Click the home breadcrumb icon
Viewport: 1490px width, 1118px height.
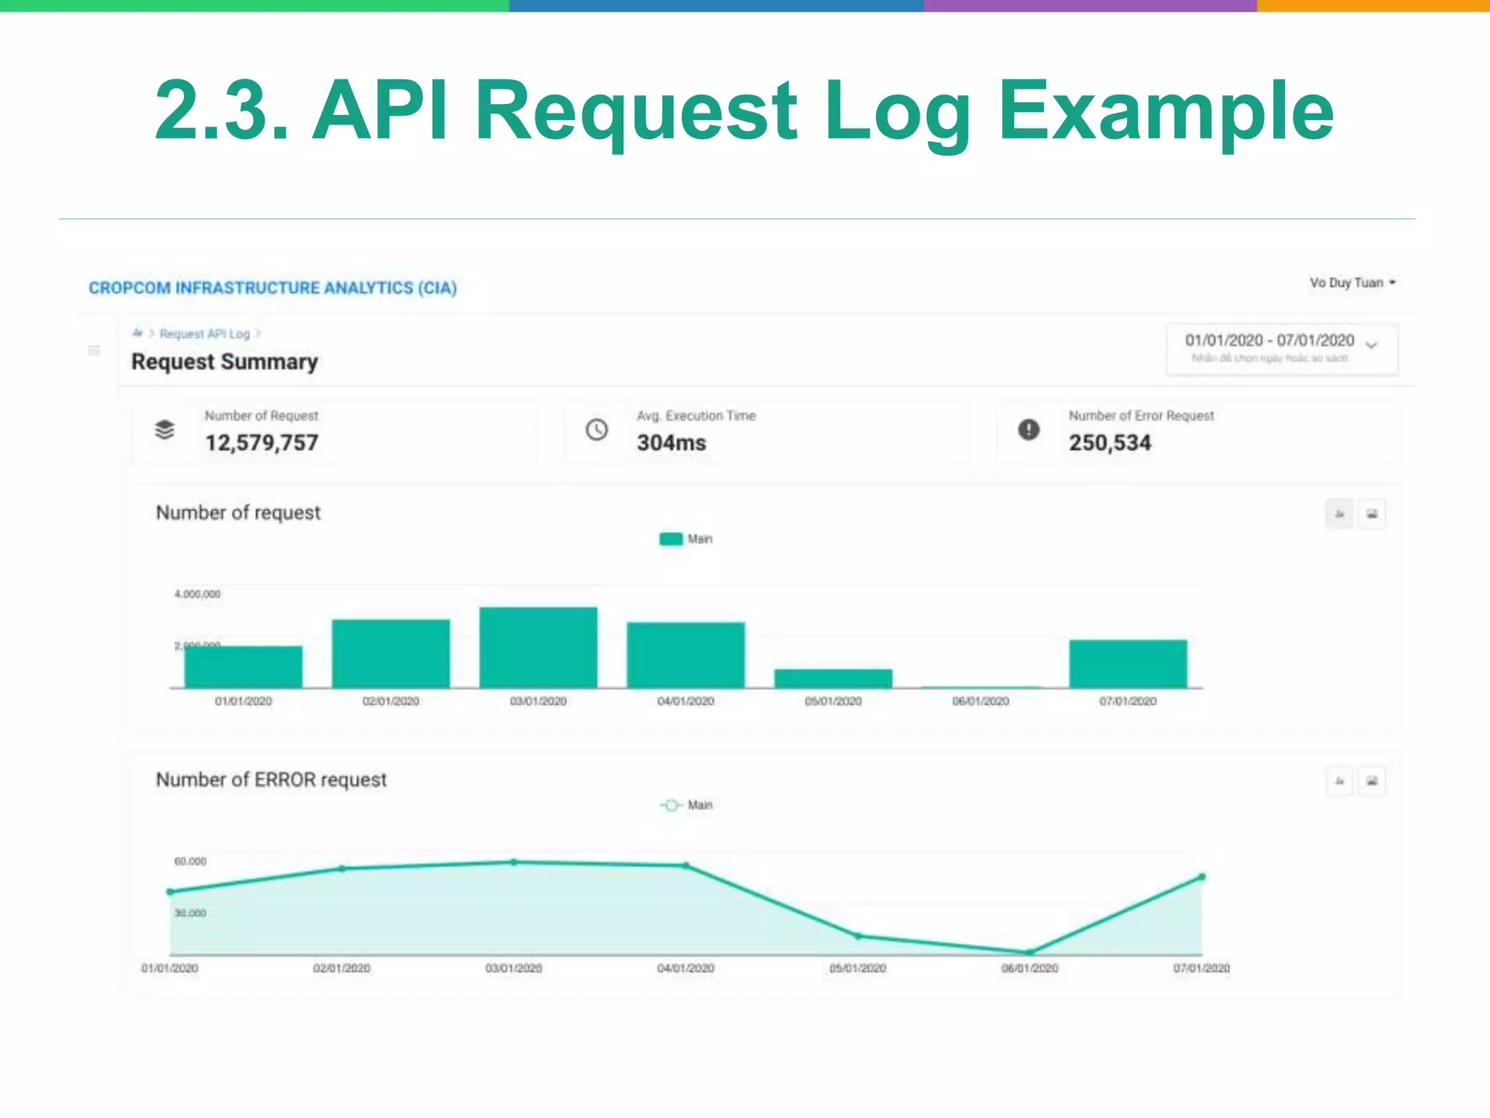click(x=138, y=333)
